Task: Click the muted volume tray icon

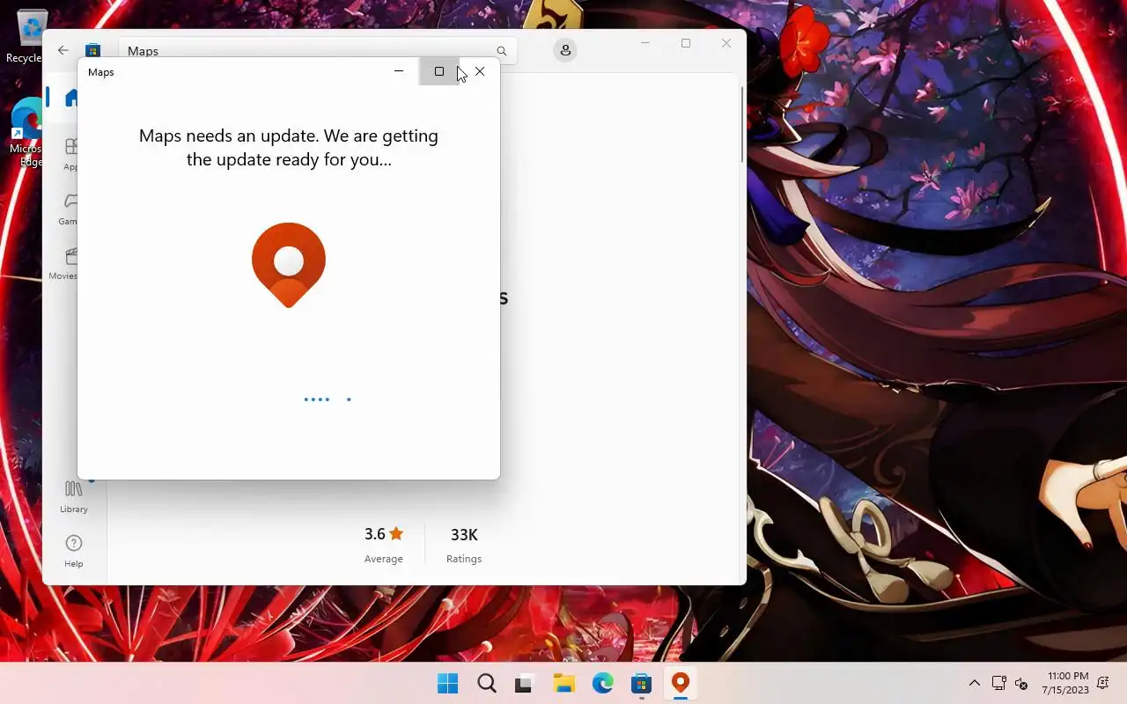Action: 1021,683
